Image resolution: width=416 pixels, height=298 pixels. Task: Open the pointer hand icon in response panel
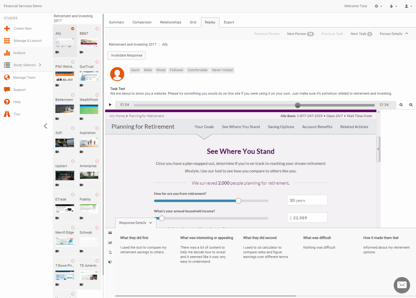coord(110,252)
